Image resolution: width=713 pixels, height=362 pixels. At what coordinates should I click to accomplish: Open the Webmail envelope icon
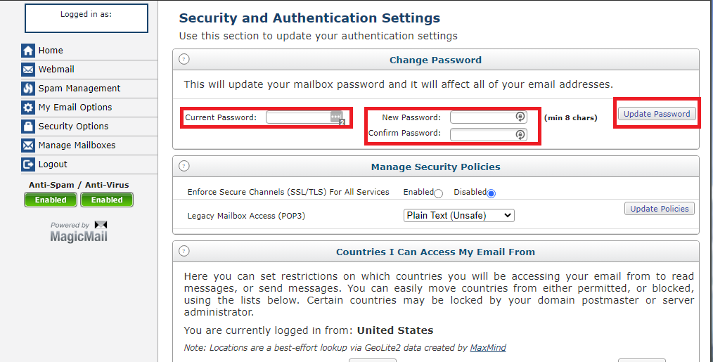pyautogui.click(x=28, y=70)
